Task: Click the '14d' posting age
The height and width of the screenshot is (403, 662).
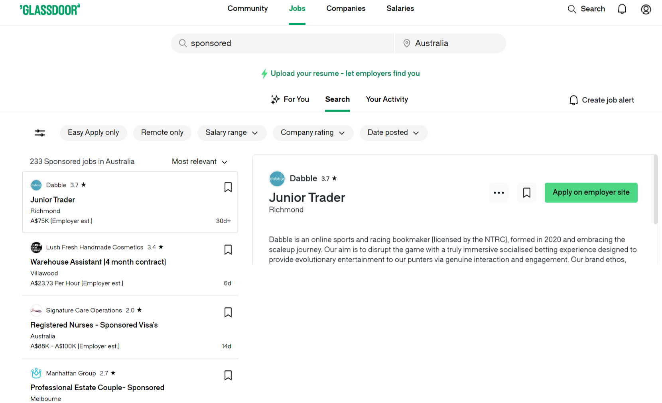Action: pos(227,346)
